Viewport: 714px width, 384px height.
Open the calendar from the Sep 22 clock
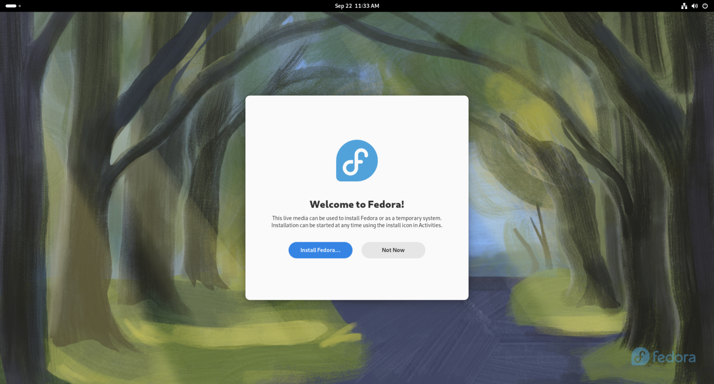click(x=357, y=6)
